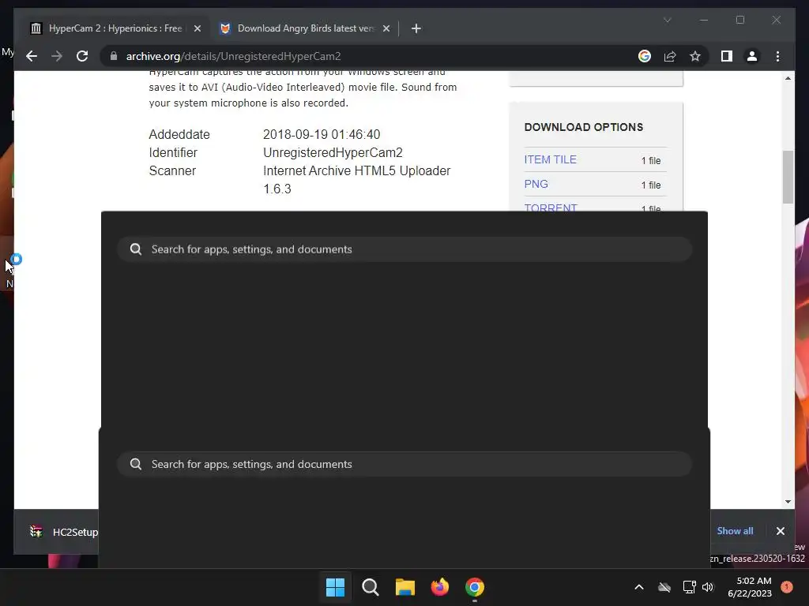The width and height of the screenshot is (809, 606).
Task: Click the address bar URL
Action: click(x=233, y=56)
